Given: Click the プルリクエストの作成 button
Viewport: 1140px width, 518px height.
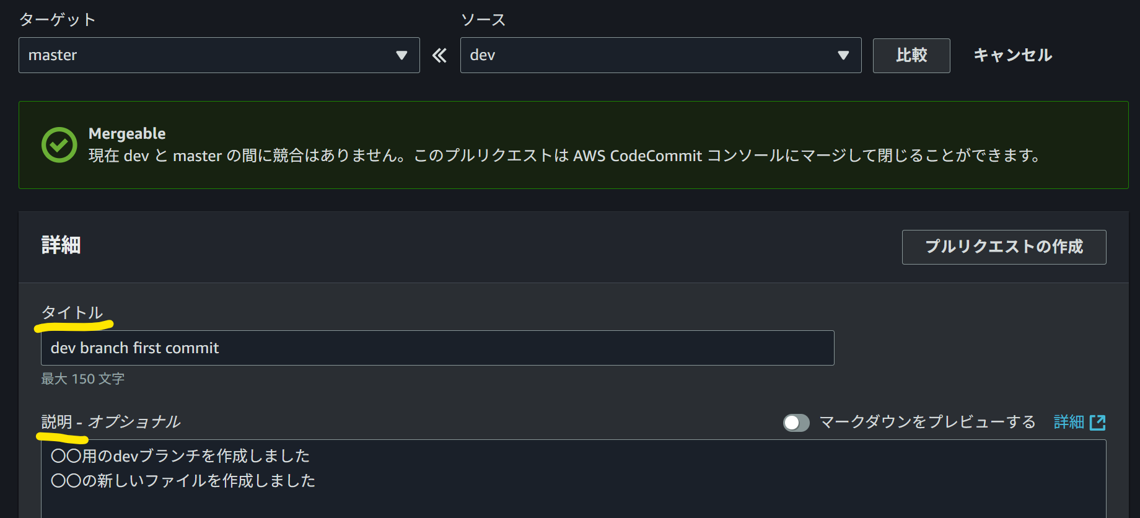Looking at the screenshot, I should [x=1004, y=247].
